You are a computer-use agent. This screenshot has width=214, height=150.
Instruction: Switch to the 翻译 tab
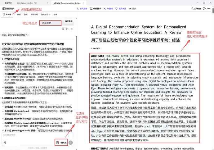pos(55,15)
